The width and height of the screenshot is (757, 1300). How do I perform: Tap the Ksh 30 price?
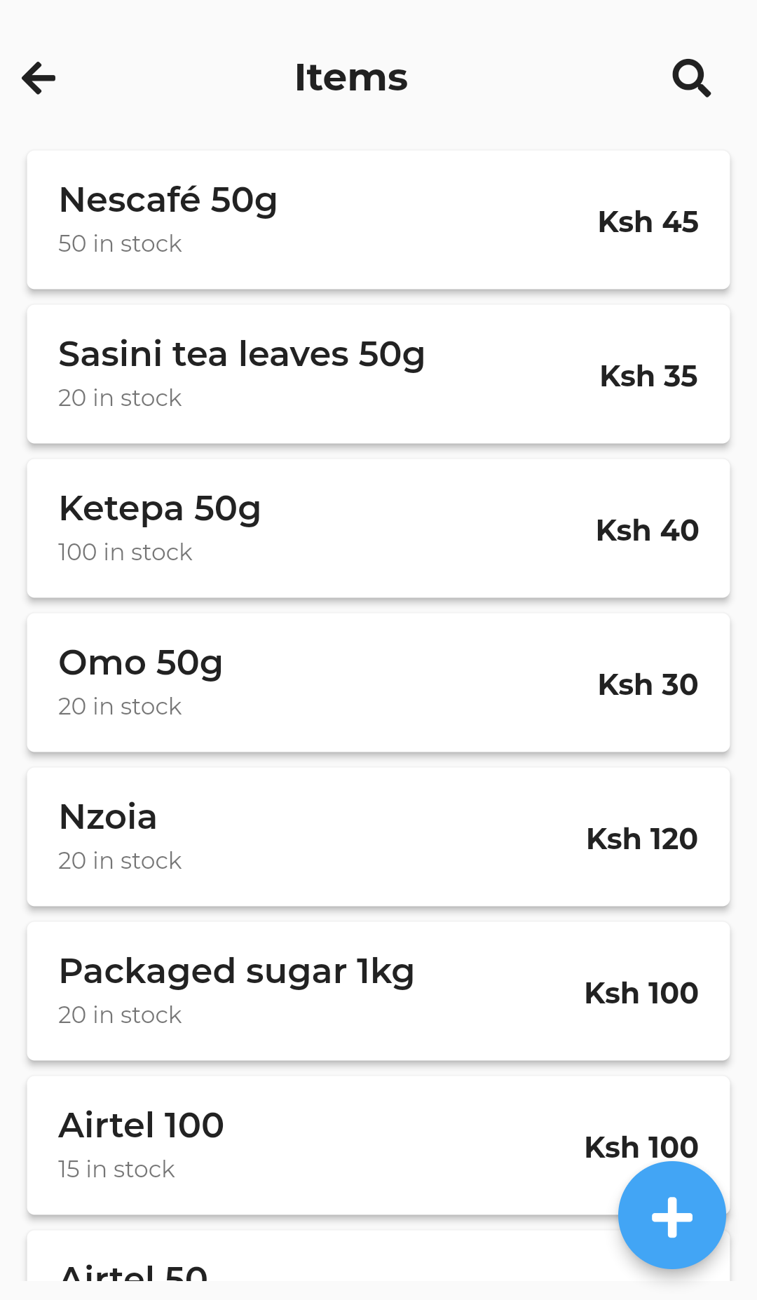point(648,684)
